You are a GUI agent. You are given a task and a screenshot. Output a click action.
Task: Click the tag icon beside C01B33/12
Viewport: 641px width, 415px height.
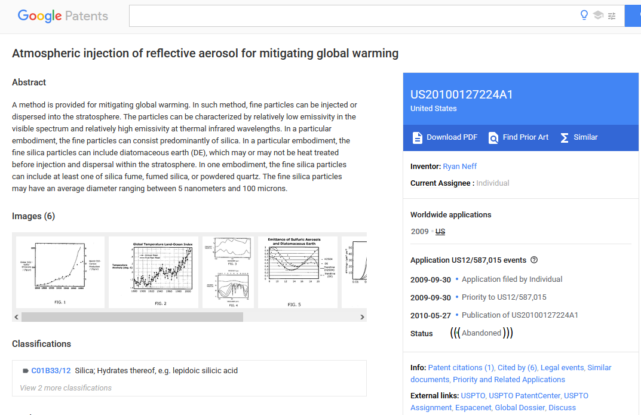[25, 371]
